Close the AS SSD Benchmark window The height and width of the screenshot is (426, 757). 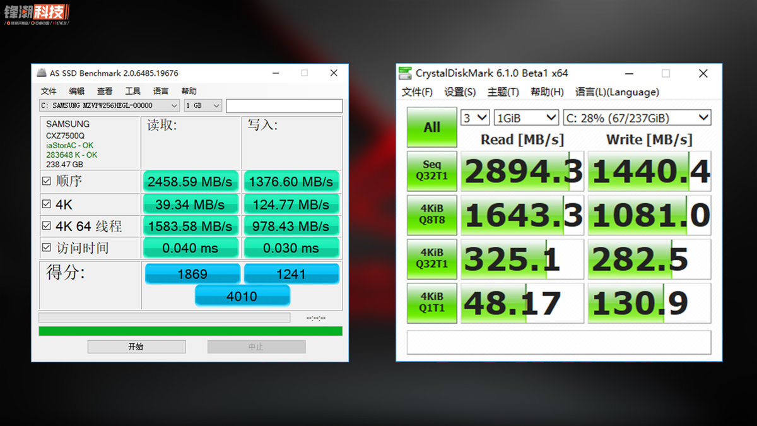click(x=334, y=73)
